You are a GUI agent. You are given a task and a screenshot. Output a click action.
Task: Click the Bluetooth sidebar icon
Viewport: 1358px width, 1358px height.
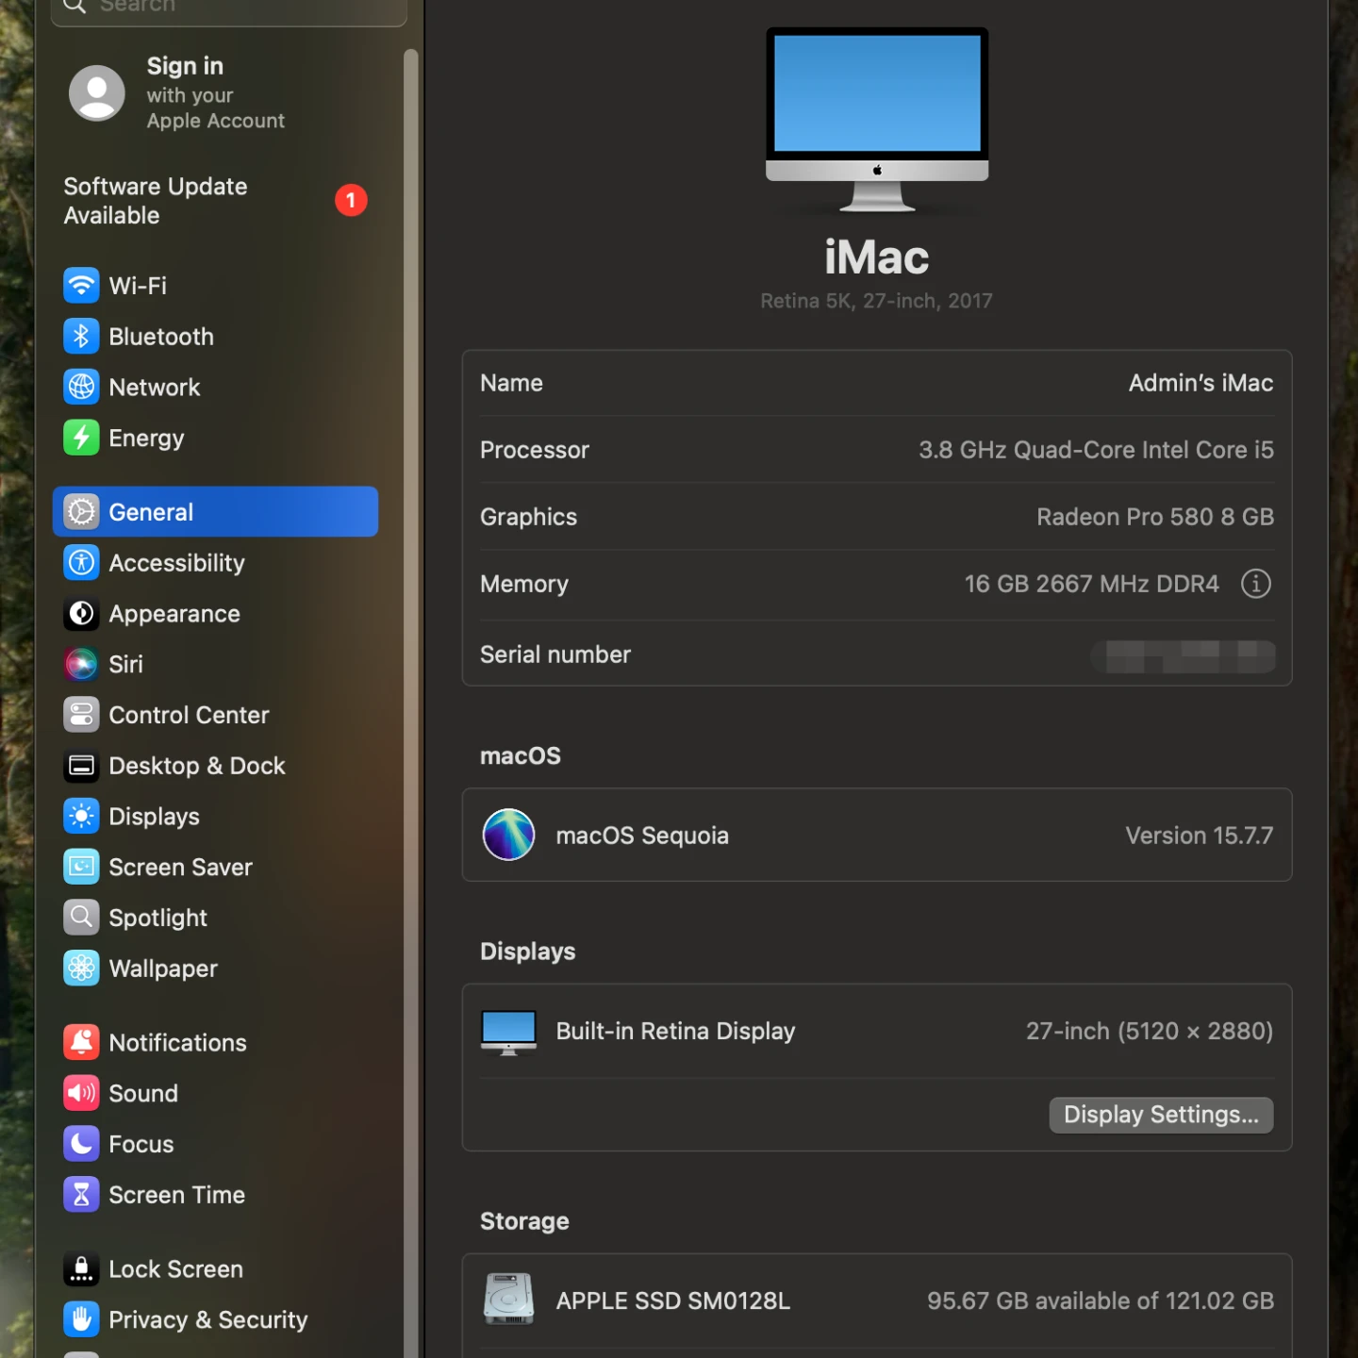tap(81, 337)
